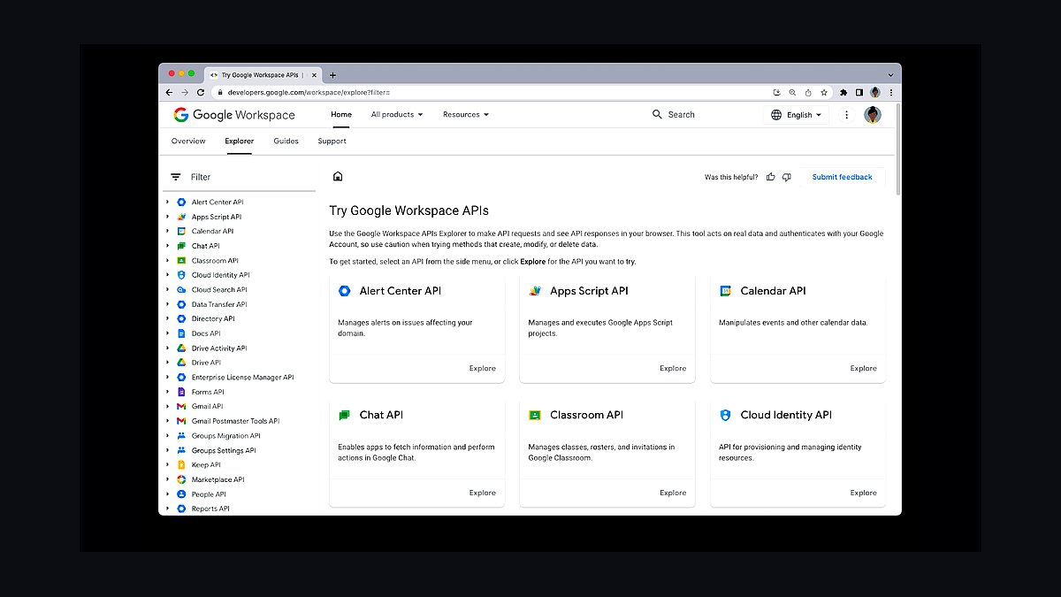1061x597 pixels.
Task: Click the Chat API sidebar icon
Action: coord(181,246)
